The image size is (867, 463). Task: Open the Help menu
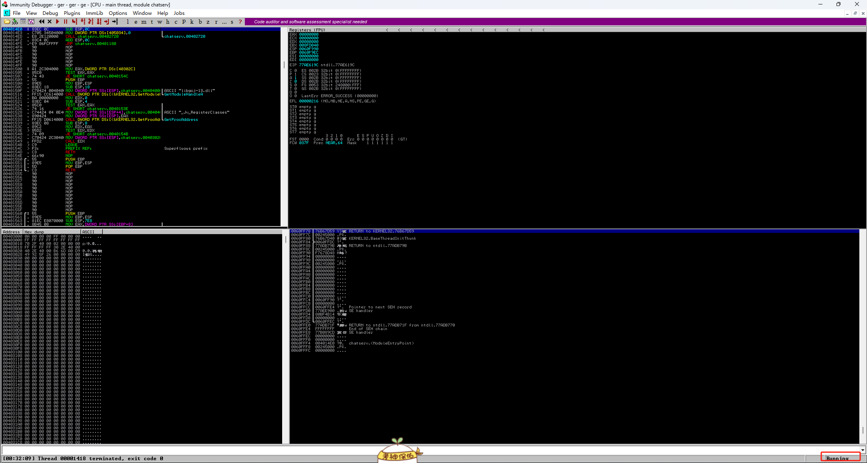click(x=163, y=13)
